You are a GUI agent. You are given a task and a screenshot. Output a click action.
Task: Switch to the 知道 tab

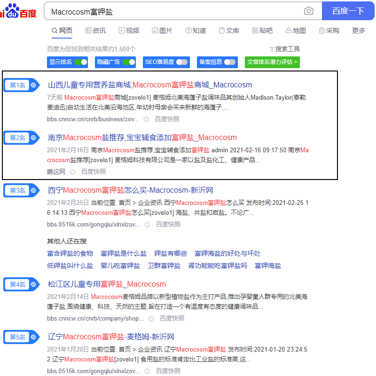pyautogui.click(x=196, y=31)
